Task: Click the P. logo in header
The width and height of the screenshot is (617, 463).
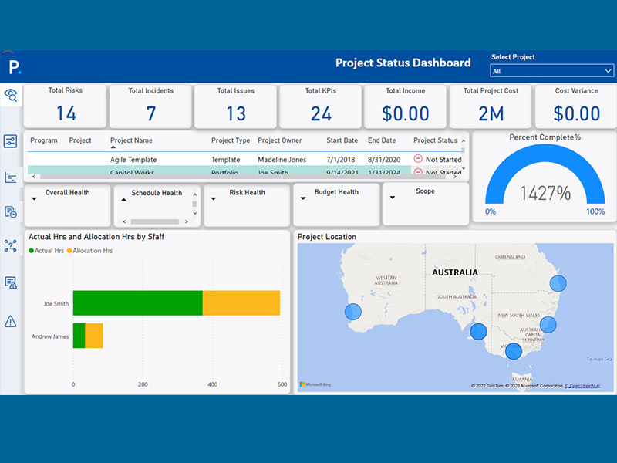Action: pos(15,67)
